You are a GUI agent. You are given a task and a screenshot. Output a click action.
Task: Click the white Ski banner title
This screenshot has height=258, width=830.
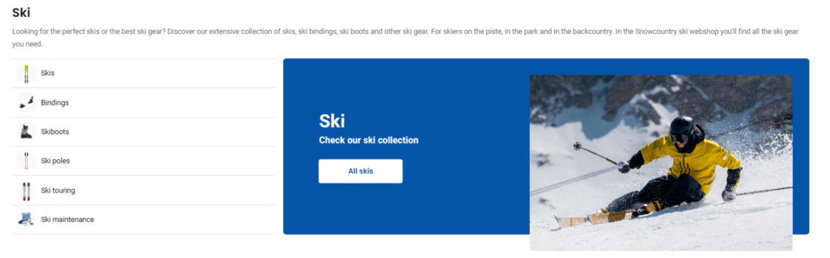coord(332,121)
